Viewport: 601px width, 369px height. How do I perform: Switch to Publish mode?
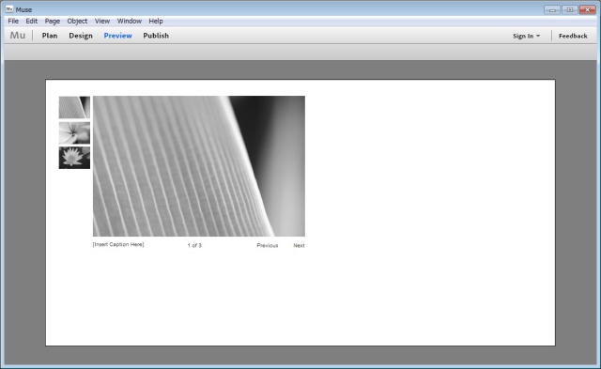tap(156, 36)
